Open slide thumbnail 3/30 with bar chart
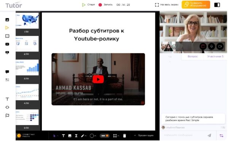228x141 pixels. coord(27,67)
